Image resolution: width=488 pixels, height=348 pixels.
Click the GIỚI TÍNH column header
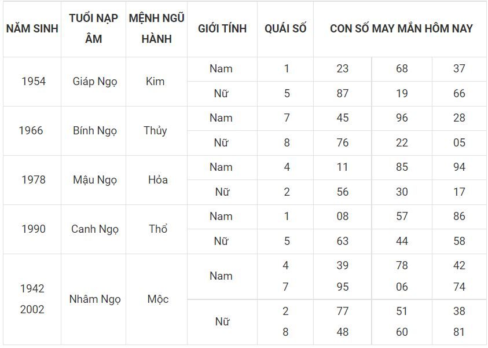(x=222, y=28)
